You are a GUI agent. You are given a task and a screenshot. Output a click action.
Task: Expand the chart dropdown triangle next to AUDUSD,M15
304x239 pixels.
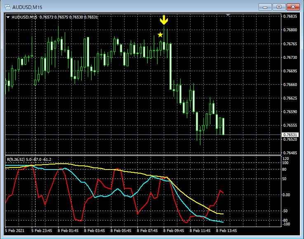point(8,17)
